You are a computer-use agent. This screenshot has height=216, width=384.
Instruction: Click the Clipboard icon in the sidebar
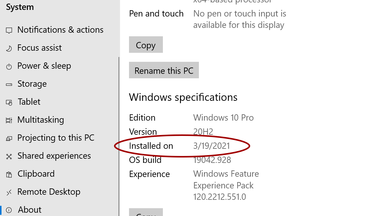point(9,174)
